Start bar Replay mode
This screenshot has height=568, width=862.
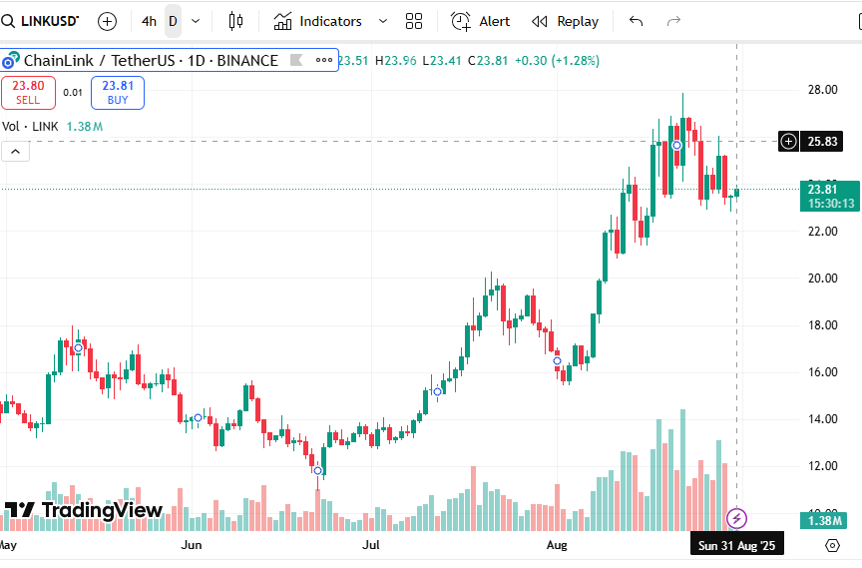pyautogui.click(x=566, y=21)
